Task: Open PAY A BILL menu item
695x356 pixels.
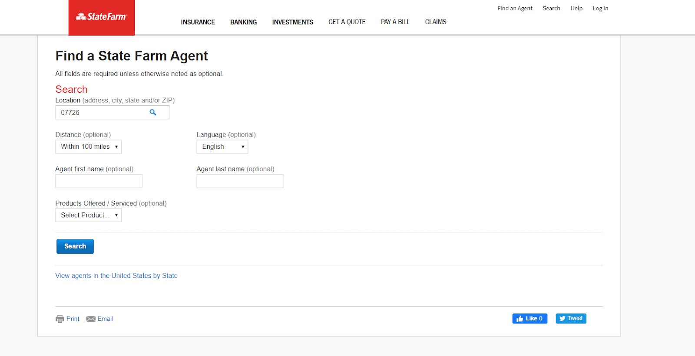Action: coord(395,22)
